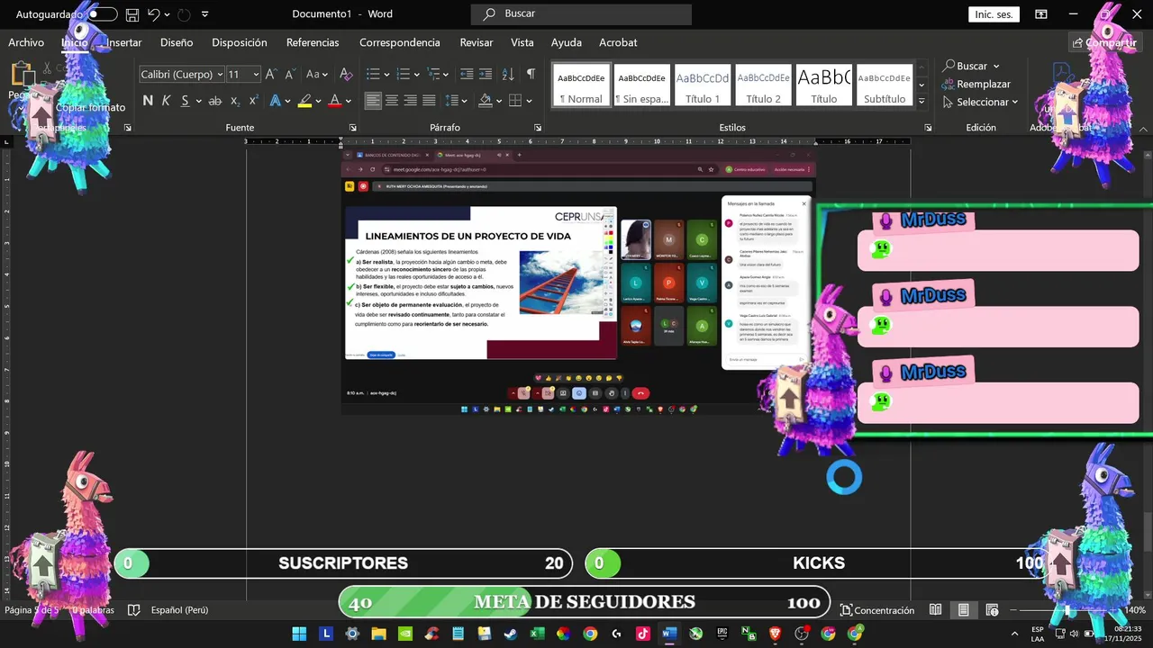Undo last action

153,14
